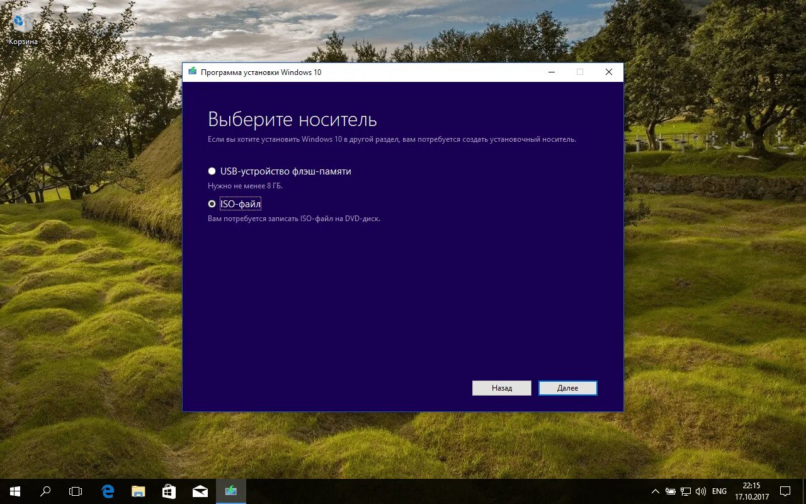Open the Windows Start menu

tap(15, 491)
